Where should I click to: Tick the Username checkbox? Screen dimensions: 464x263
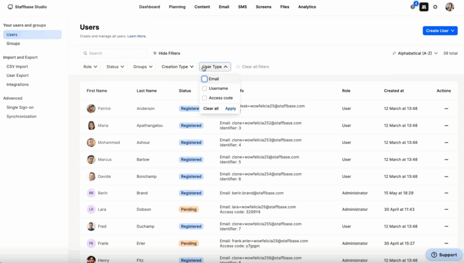(204, 89)
